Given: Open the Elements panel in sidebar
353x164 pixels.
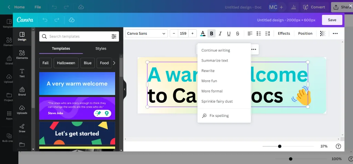Looking at the screenshot, I should (x=22, y=54).
